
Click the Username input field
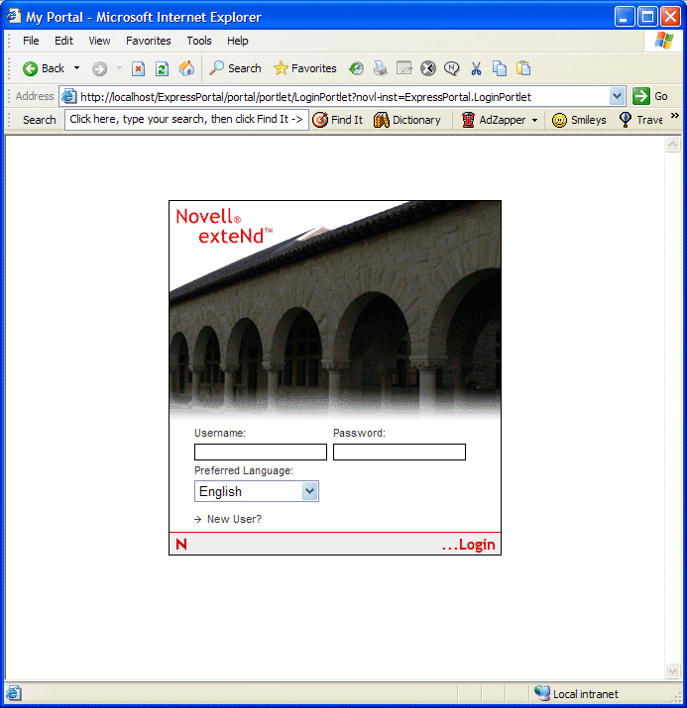coord(261,452)
